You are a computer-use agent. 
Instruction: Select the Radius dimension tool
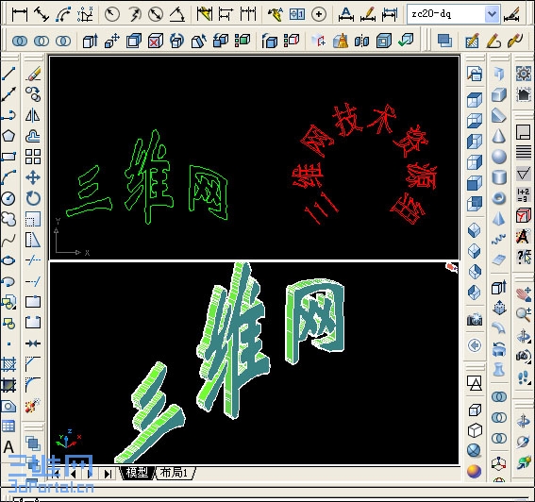111,14
